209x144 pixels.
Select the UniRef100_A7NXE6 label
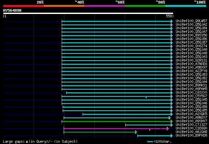tap(191, 64)
